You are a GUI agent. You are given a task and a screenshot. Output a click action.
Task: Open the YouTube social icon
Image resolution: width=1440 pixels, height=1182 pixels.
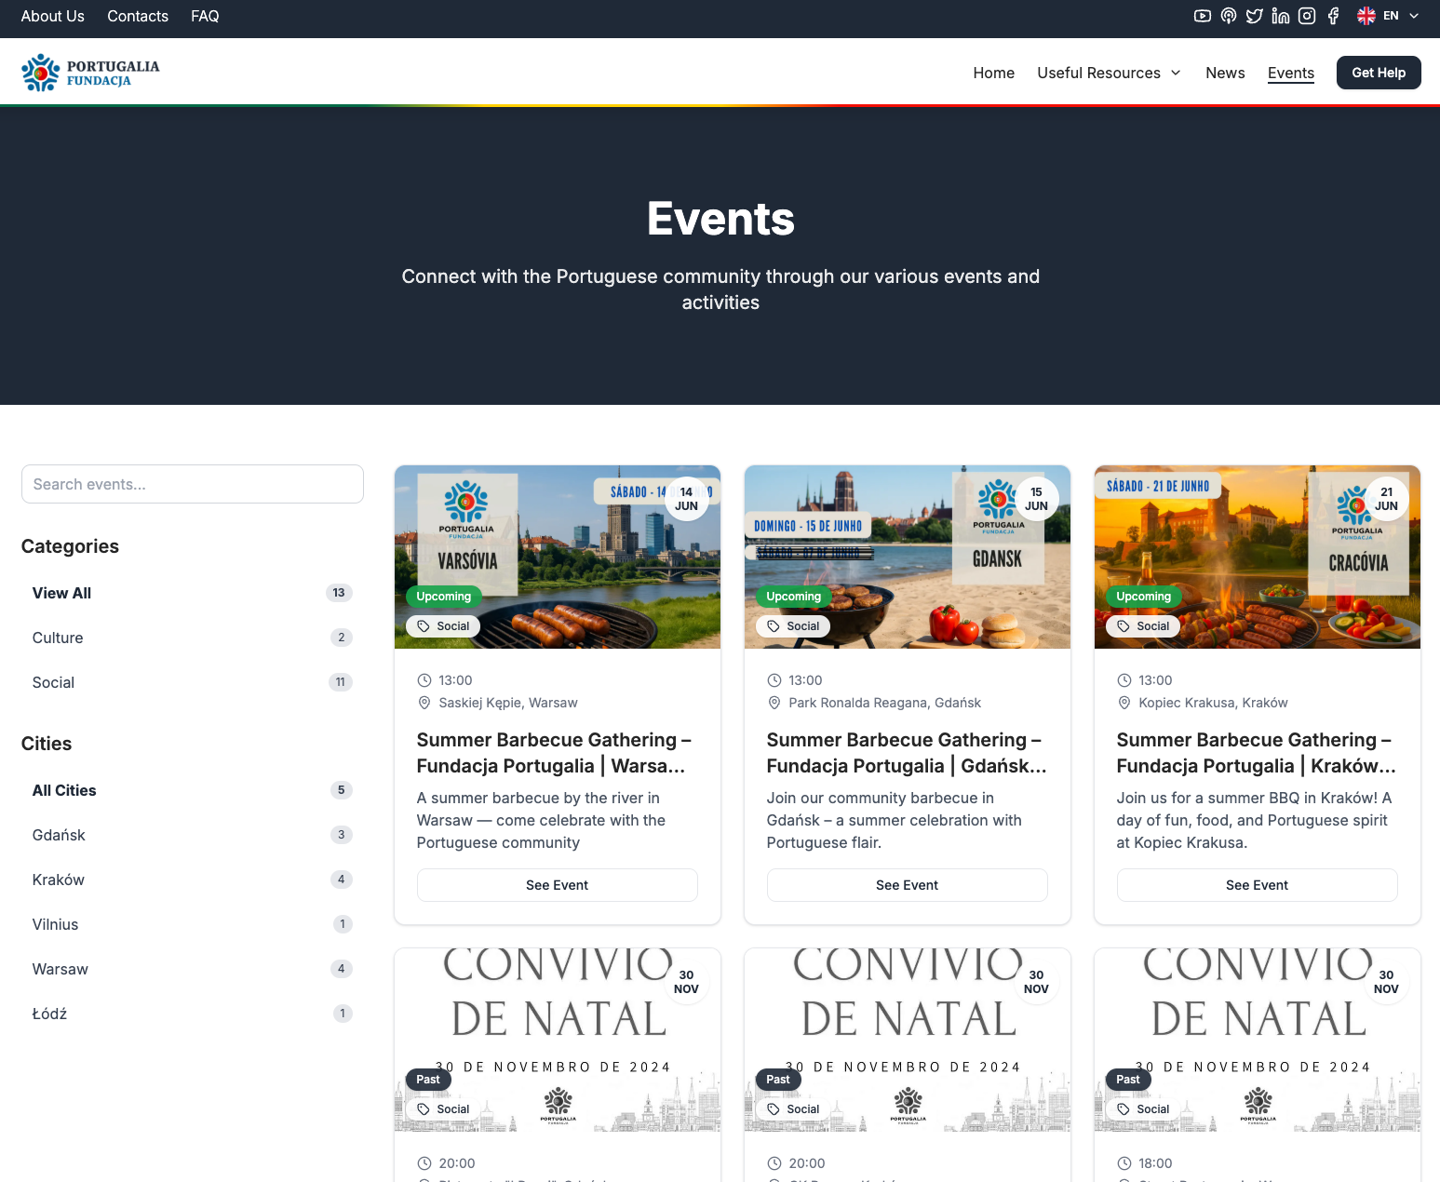pos(1202,16)
